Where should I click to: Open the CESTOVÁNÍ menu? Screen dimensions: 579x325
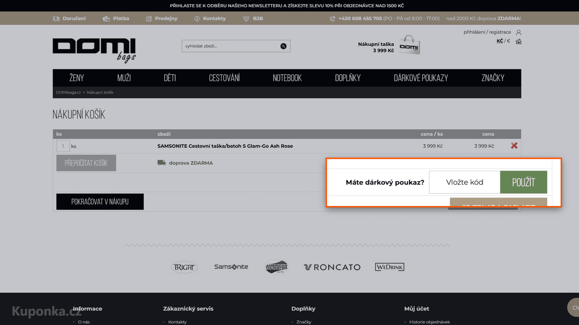click(224, 78)
